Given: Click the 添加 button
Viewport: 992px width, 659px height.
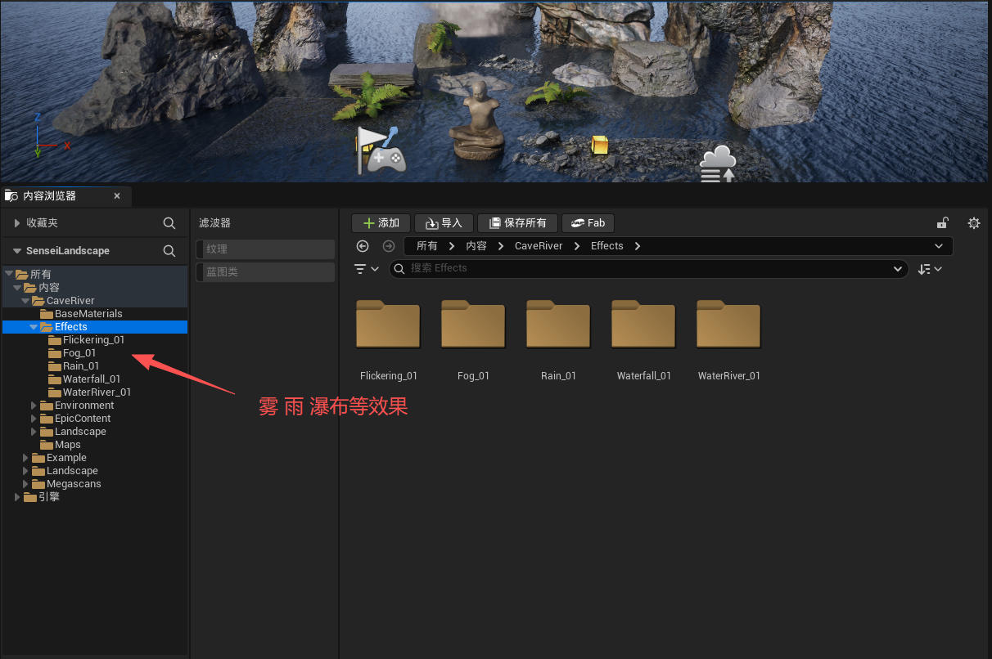Looking at the screenshot, I should [x=381, y=223].
